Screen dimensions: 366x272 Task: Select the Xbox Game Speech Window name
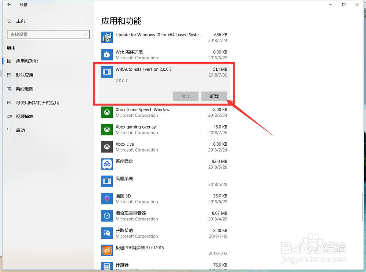coord(142,110)
